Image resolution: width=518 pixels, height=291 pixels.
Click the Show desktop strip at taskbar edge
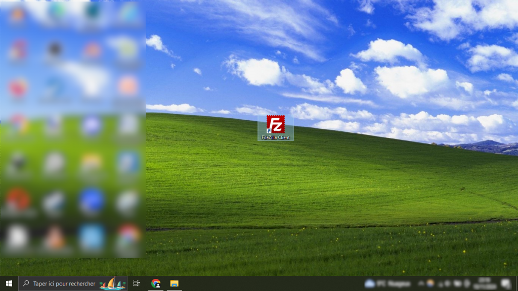pyautogui.click(x=516, y=283)
